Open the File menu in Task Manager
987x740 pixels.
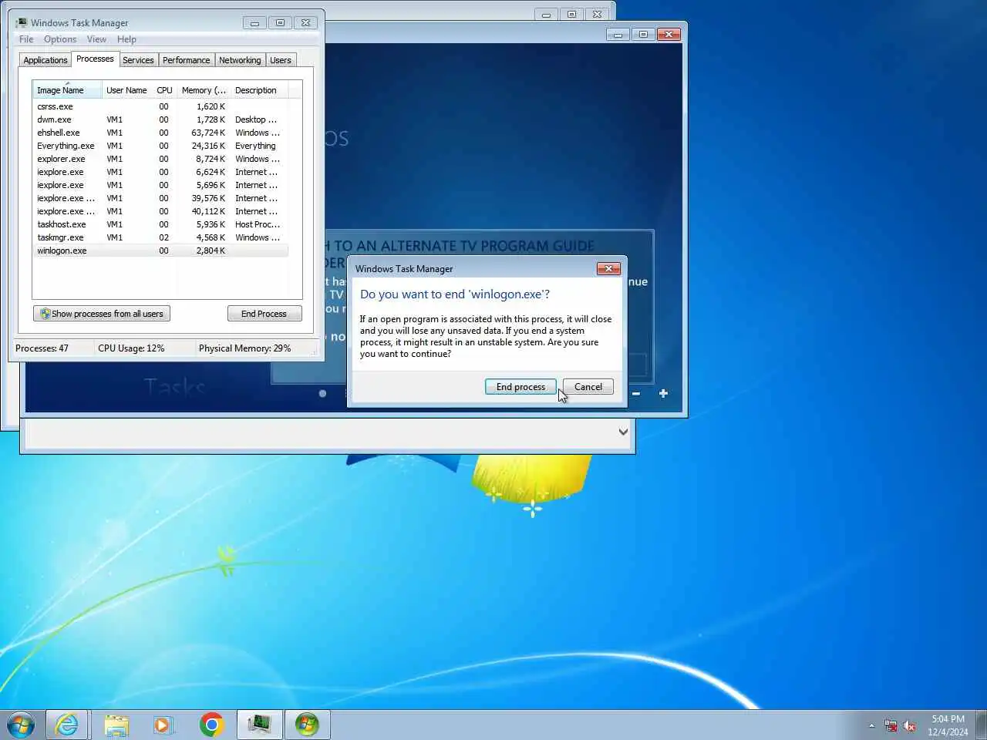tap(26, 39)
